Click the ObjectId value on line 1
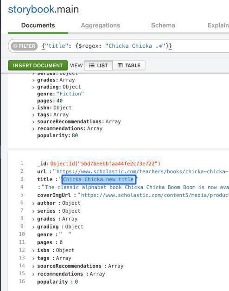This screenshot has width=229, height=291. pos(105,164)
